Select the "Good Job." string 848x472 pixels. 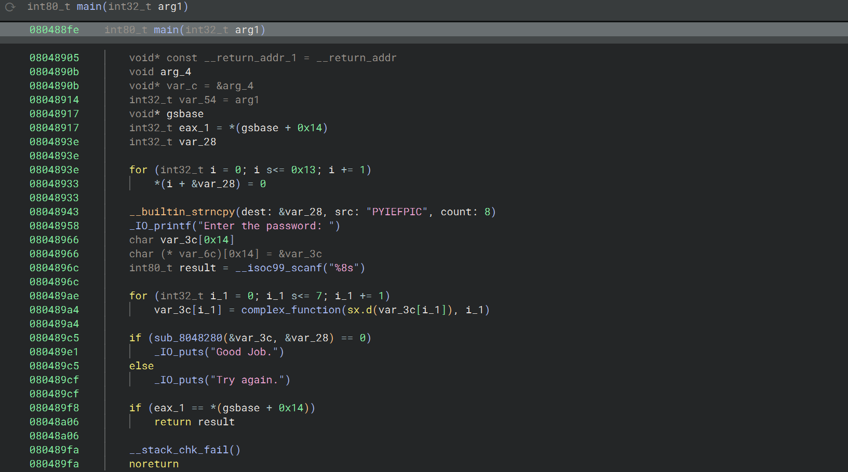[x=244, y=352]
